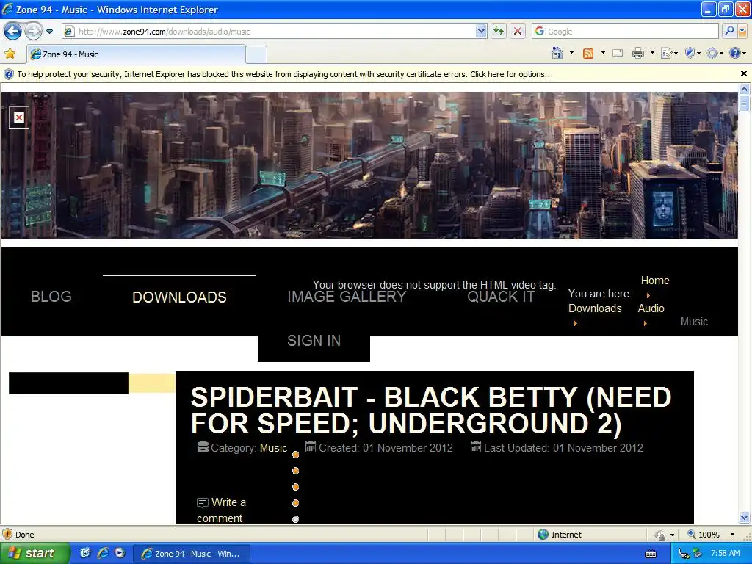This screenshot has width=752, height=564.
Task: Click the Created date calendar icon
Action: coord(311,447)
